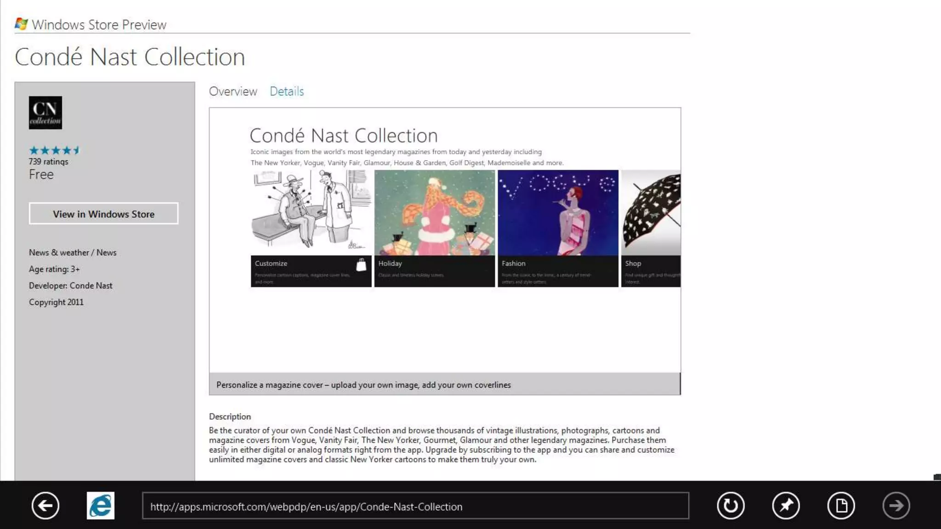The width and height of the screenshot is (941, 529).
Task: Switch to the Details tab
Action: [x=286, y=91]
